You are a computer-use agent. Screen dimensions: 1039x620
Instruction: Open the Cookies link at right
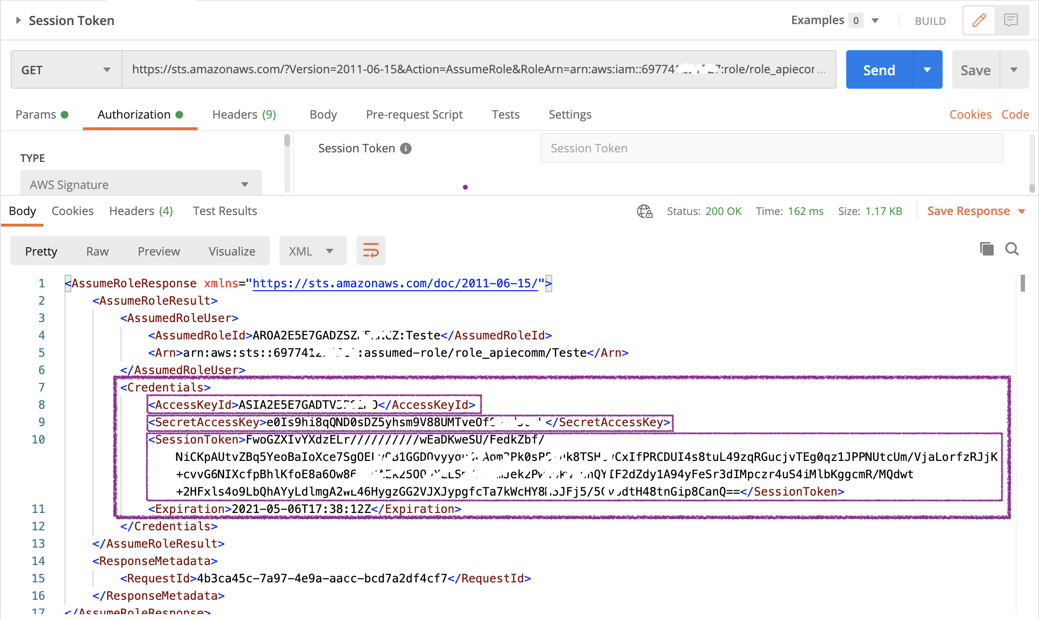(970, 115)
